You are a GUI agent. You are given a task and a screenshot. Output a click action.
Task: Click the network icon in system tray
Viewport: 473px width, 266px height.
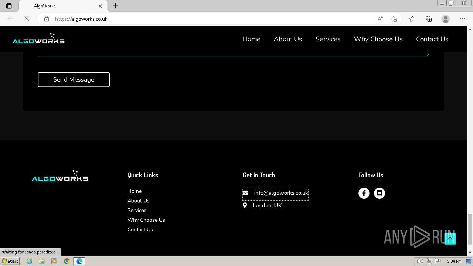[429, 261]
